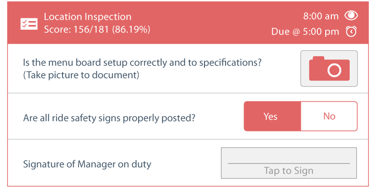Select the menu board setup question text

coord(142,63)
